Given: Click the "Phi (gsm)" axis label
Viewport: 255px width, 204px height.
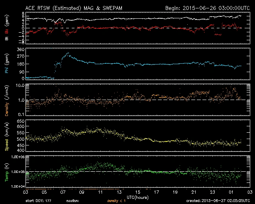Looking at the screenshot, I should click(7, 64).
